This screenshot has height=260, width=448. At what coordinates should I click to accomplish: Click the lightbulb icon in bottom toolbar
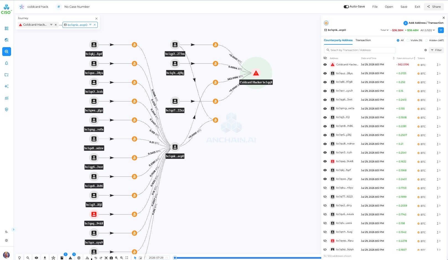(19, 258)
